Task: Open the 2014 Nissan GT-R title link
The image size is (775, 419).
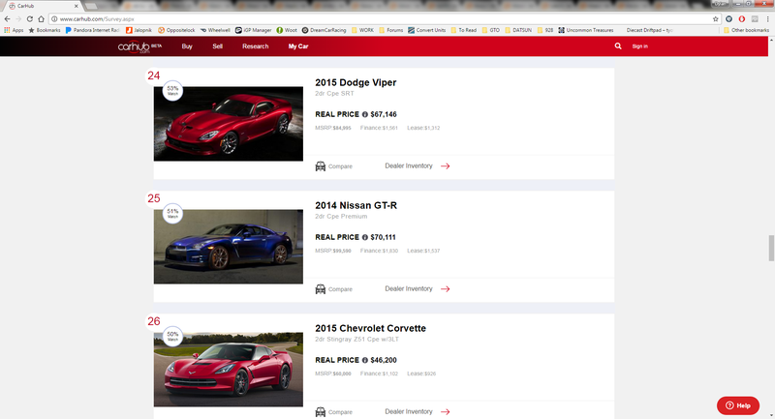Action: (x=356, y=205)
